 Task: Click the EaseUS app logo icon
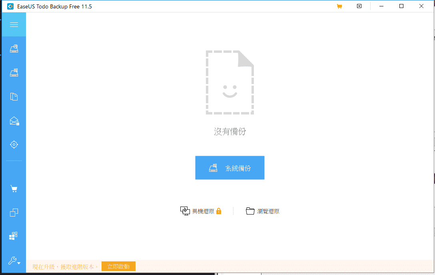pos(10,6)
